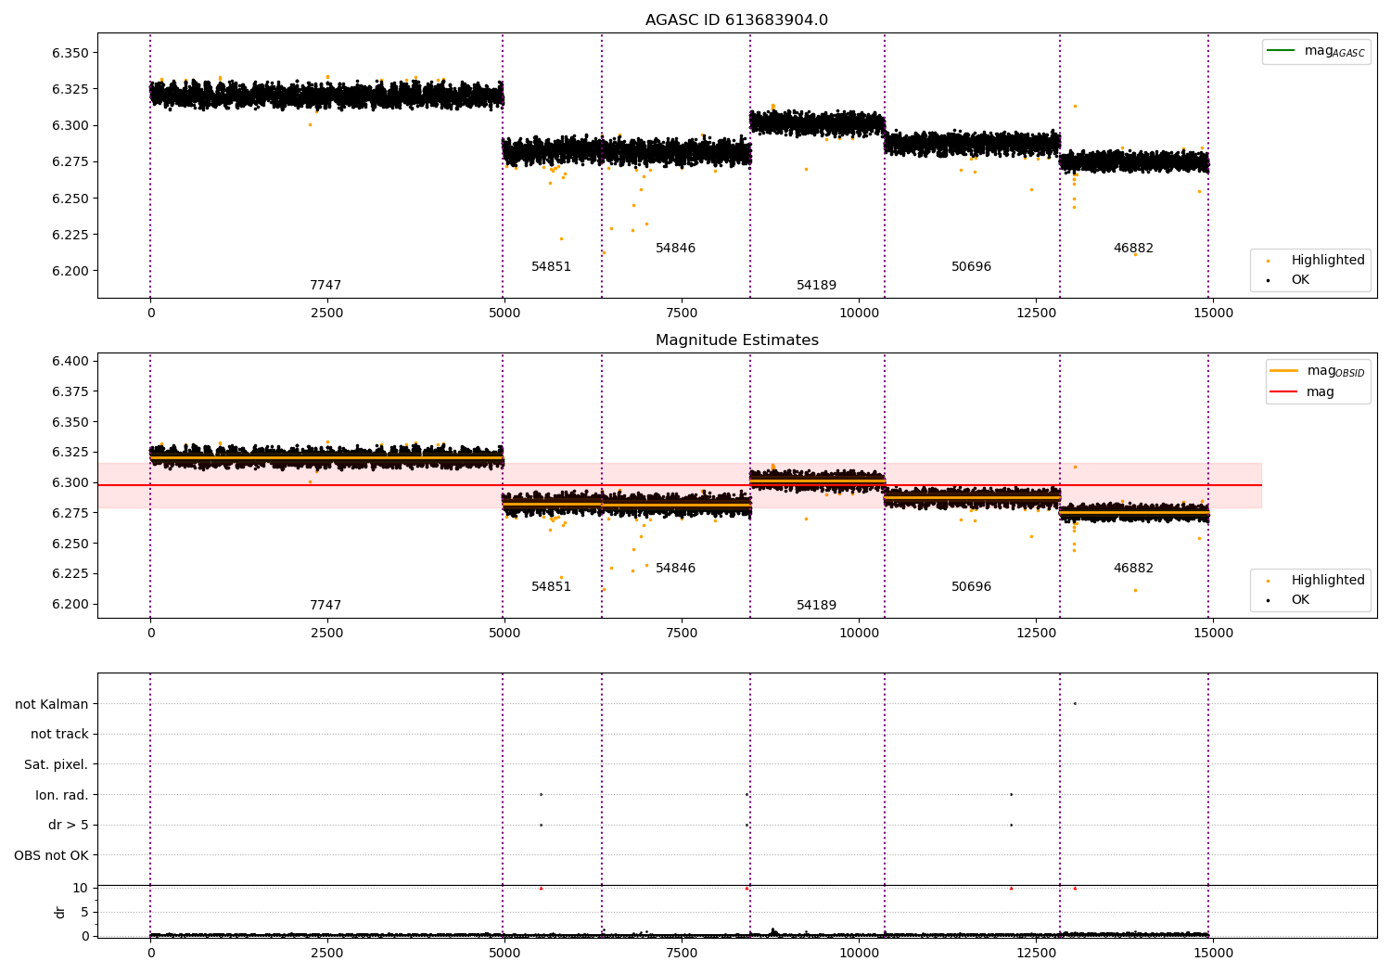Click the 'dr' axis label in bottom panel

pos(60,912)
